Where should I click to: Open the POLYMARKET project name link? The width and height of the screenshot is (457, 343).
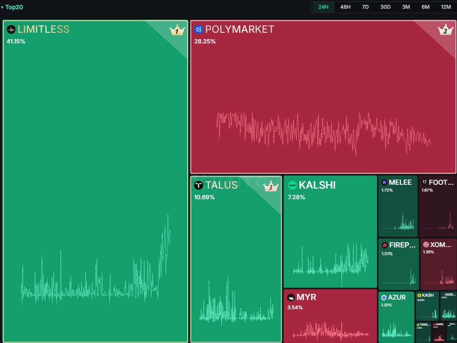tap(239, 29)
